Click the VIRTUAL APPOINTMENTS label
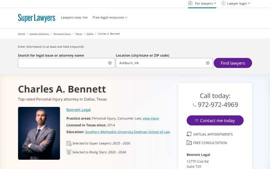270x169 pixels. click(x=213, y=134)
